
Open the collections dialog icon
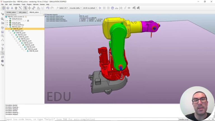pos(3,28)
